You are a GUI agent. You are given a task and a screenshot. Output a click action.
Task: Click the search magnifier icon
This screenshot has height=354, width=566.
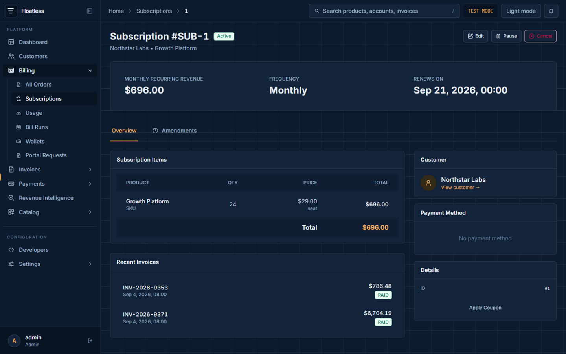point(317,11)
